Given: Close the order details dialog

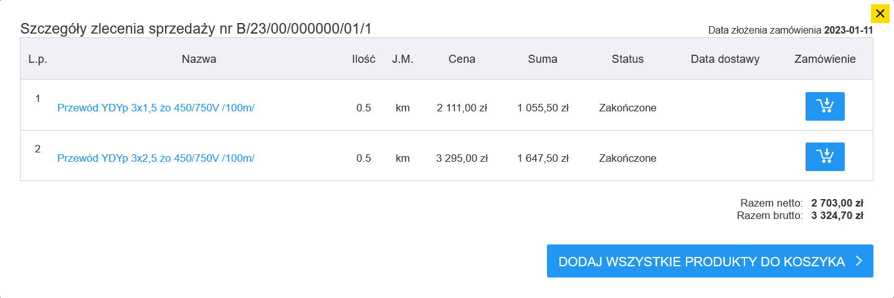Looking at the screenshot, I should tap(880, 14).
